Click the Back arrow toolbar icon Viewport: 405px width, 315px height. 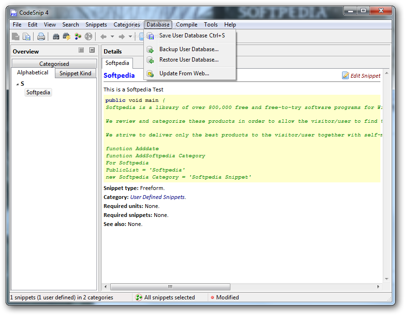click(103, 37)
